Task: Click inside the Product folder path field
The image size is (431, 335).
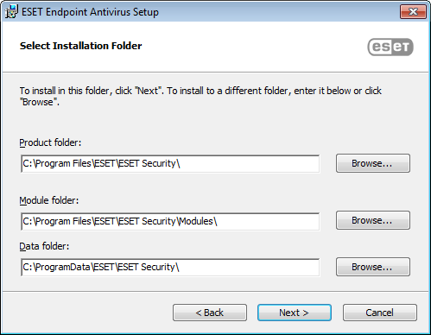Action: (x=170, y=164)
